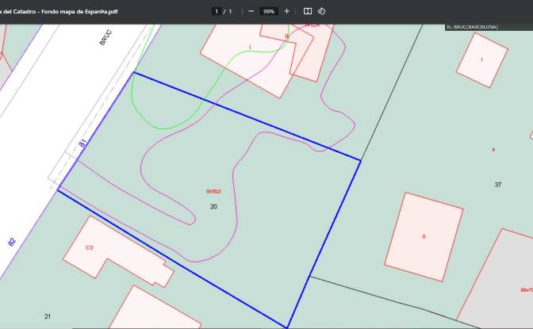Edit the 98% zoom level field
The image size is (533, 329).
[269, 11]
